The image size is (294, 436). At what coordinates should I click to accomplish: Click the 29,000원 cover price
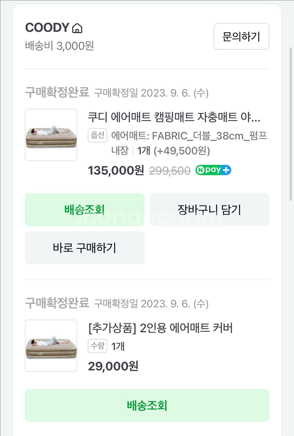click(x=113, y=366)
